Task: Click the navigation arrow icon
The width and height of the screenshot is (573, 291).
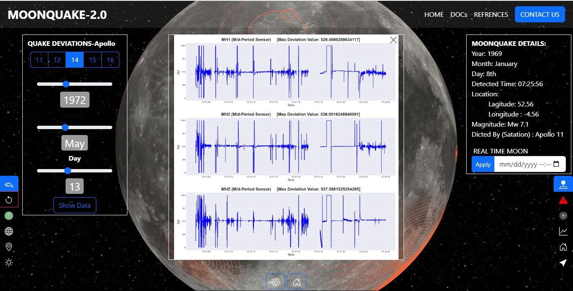Action: pos(563,263)
